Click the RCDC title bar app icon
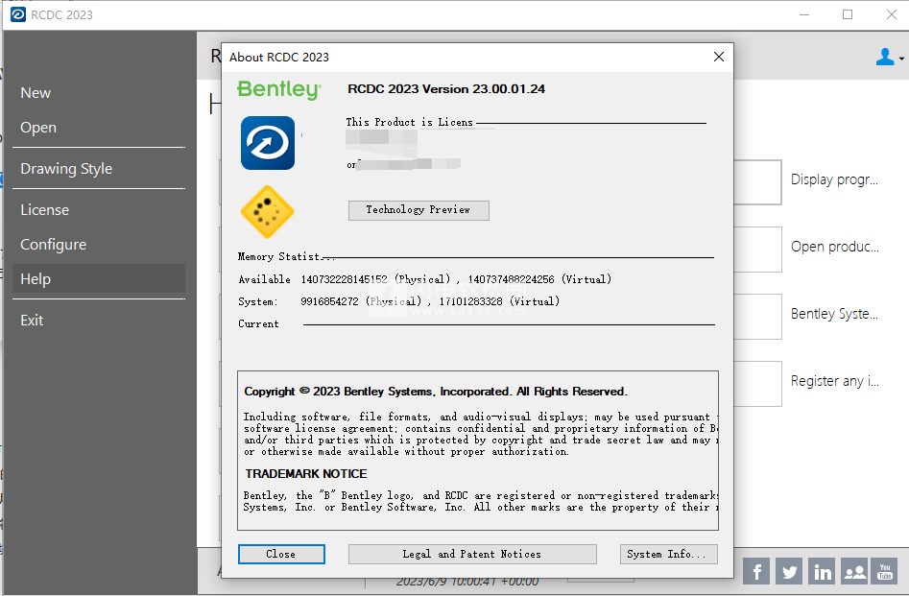The height and width of the screenshot is (596, 909). 18,14
